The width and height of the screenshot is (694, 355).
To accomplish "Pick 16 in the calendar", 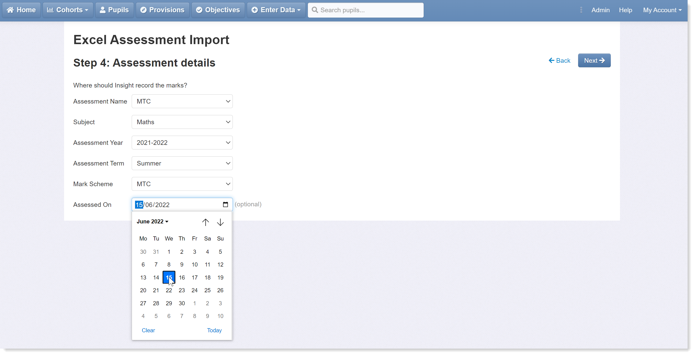I will (x=182, y=277).
